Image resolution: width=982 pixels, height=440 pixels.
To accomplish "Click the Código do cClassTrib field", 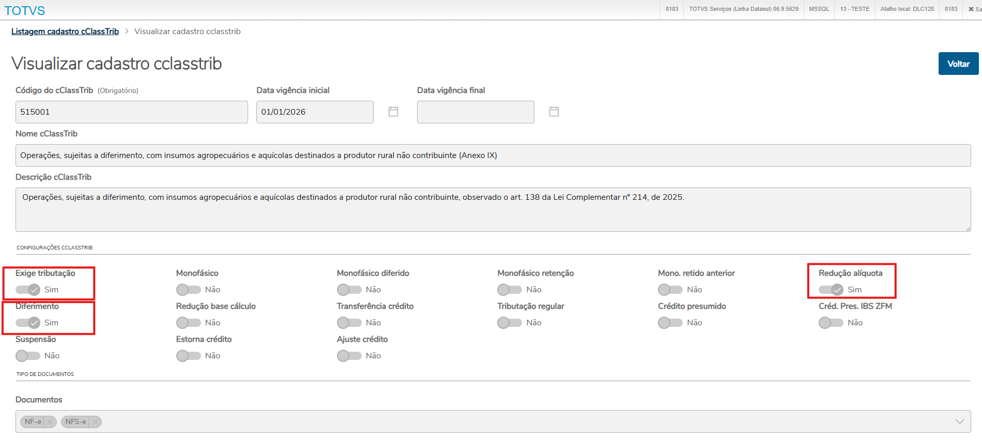I will coord(132,112).
